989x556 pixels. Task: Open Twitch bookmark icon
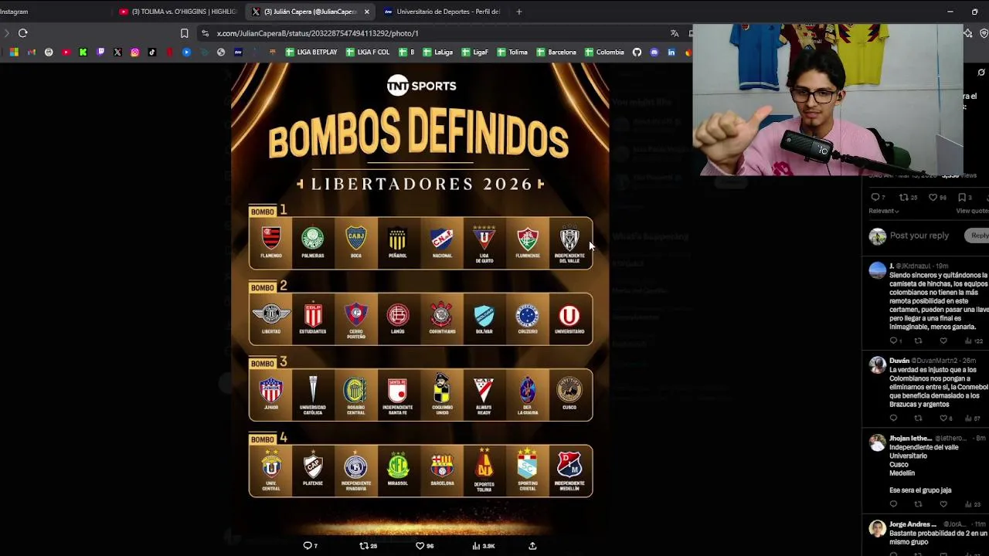100,53
